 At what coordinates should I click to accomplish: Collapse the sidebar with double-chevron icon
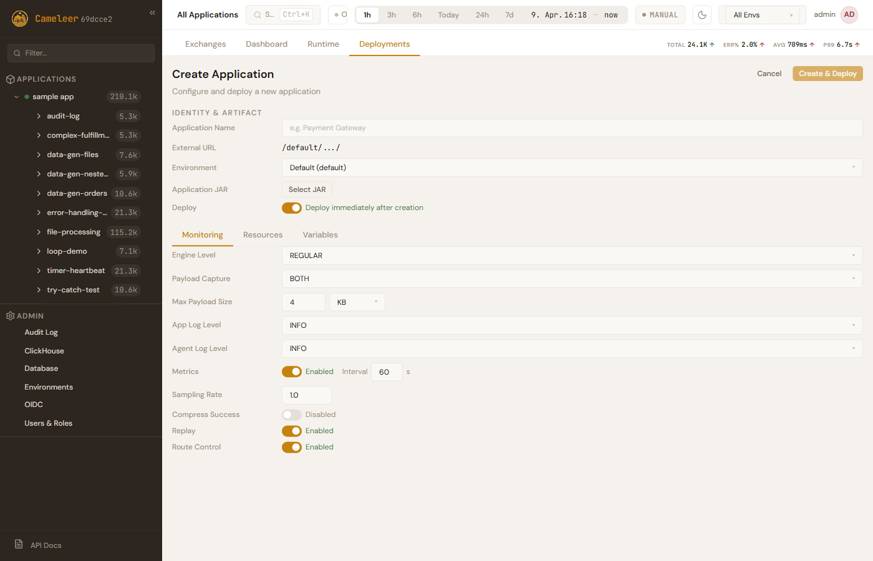[152, 12]
